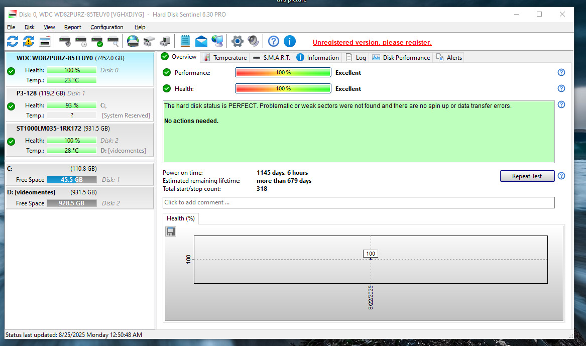The height and width of the screenshot is (346, 586).
Task: Click the blue envelope email icon
Action: click(x=201, y=41)
